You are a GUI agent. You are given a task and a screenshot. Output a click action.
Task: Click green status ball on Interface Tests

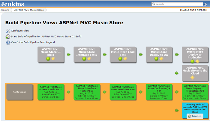point(84,59)
